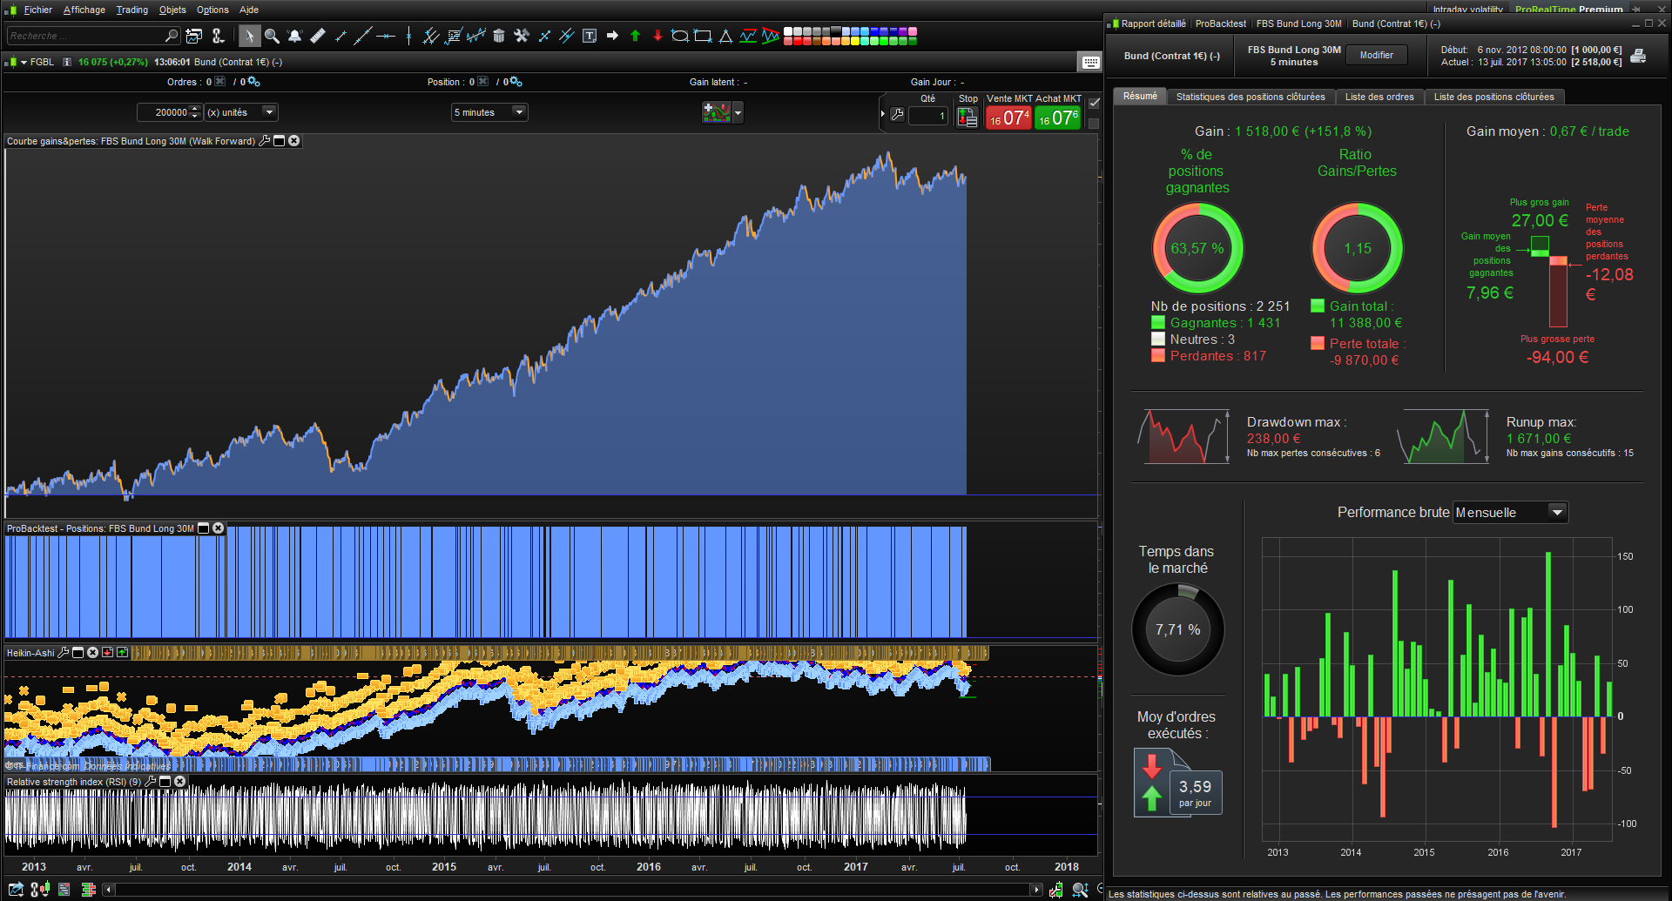1672x901 pixels.
Task: Expand the Mensuelle performance dropdown
Action: pos(1557,513)
